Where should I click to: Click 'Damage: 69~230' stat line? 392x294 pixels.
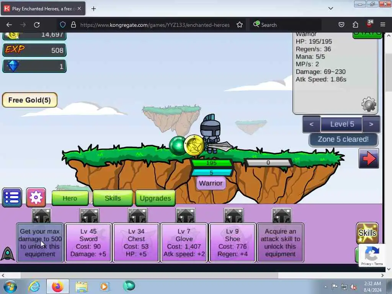click(x=320, y=72)
